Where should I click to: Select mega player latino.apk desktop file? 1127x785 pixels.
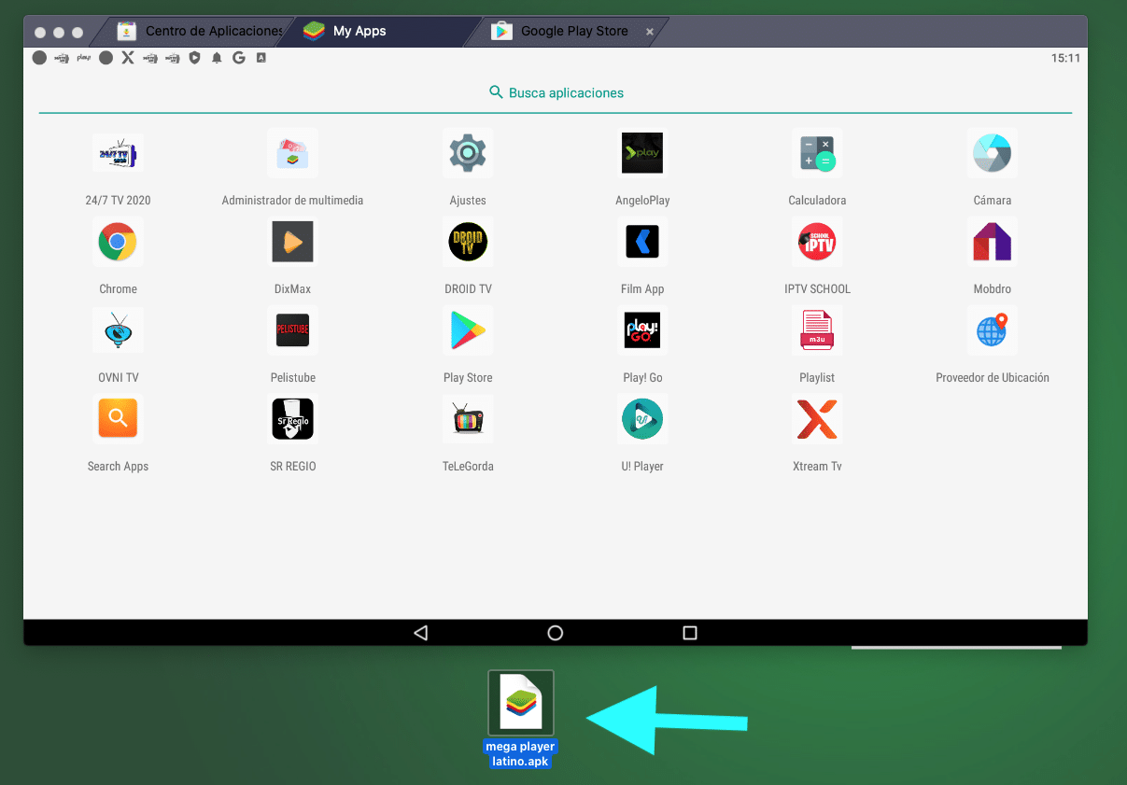tap(521, 705)
